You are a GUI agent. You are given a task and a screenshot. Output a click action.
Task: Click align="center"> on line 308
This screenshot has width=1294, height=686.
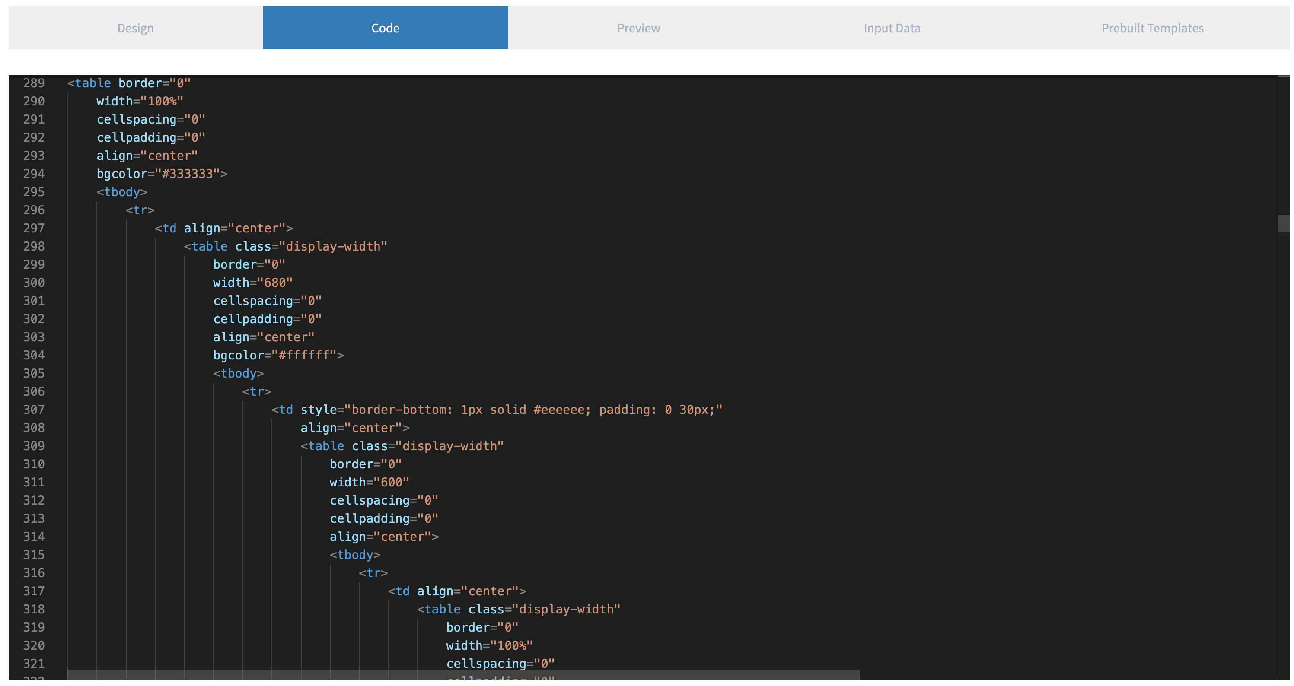pyautogui.click(x=355, y=428)
